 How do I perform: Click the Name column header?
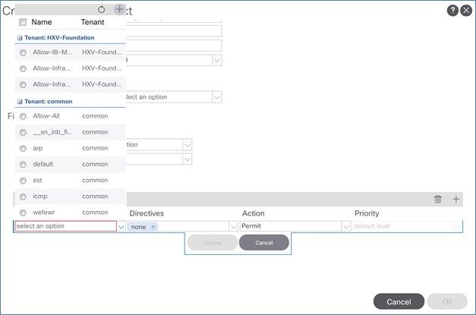[x=42, y=22]
